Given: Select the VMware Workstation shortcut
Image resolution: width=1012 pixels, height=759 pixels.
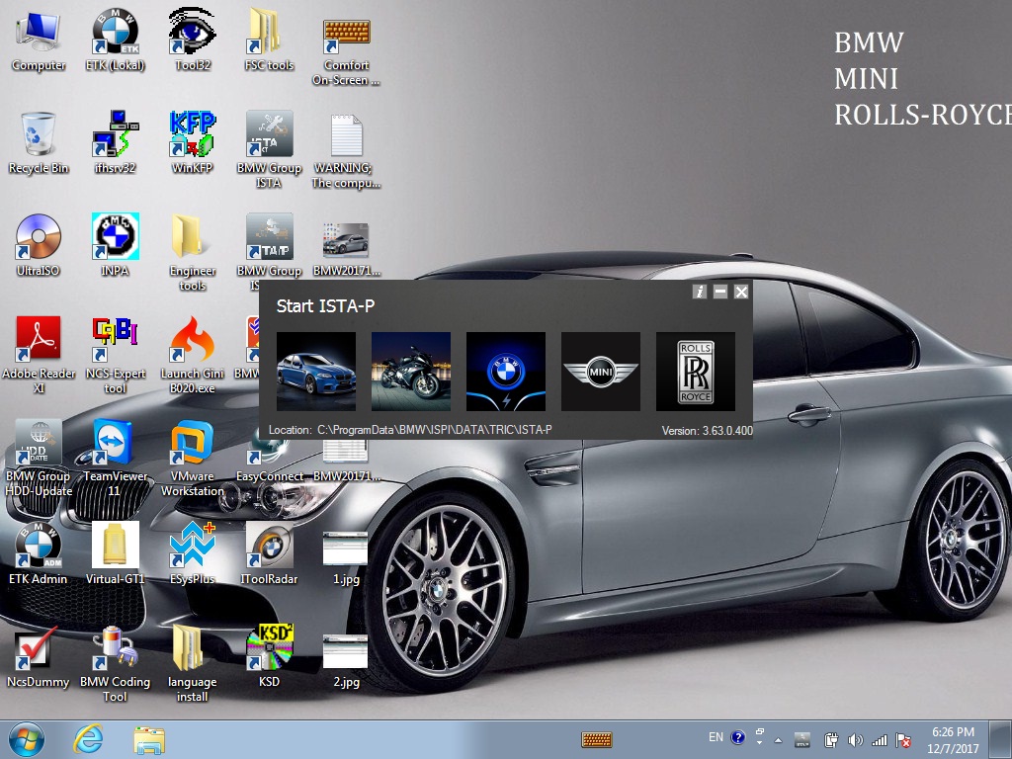Looking at the screenshot, I should click(193, 459).
